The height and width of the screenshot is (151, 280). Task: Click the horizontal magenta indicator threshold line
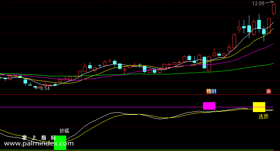coord(136,107)
